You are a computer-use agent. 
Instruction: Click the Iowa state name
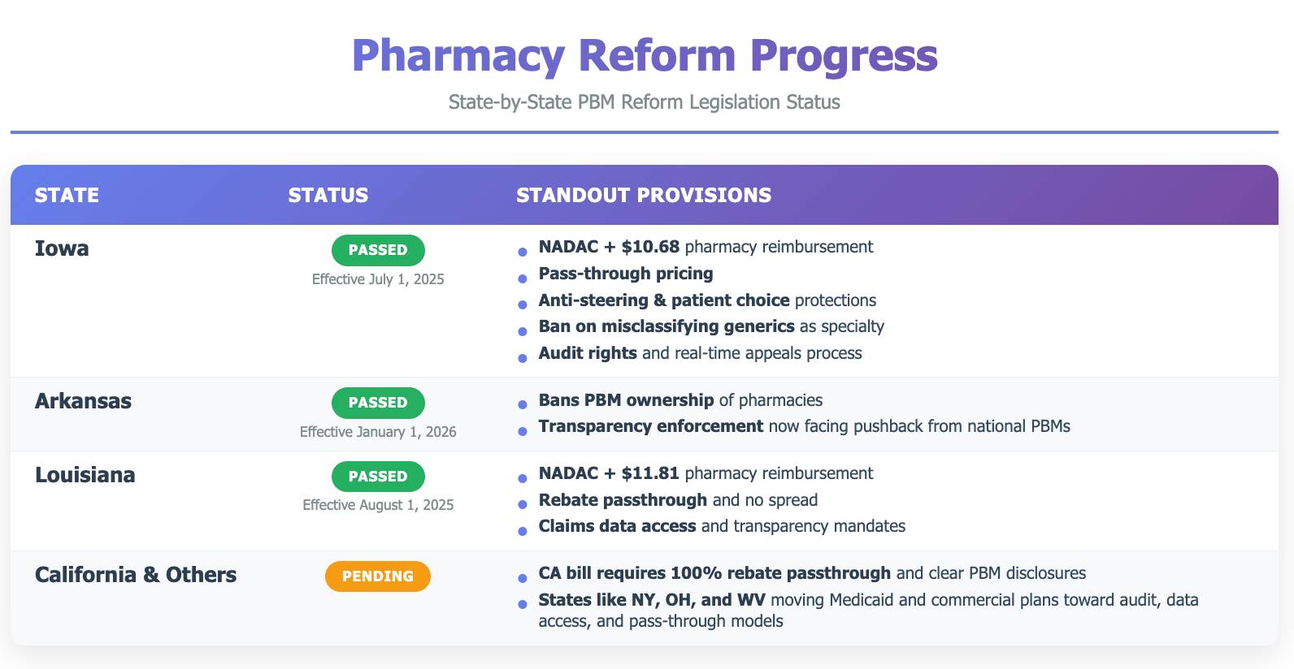tap(62, 248)
